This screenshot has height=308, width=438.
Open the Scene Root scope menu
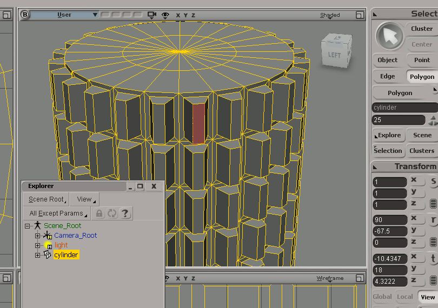47,199
